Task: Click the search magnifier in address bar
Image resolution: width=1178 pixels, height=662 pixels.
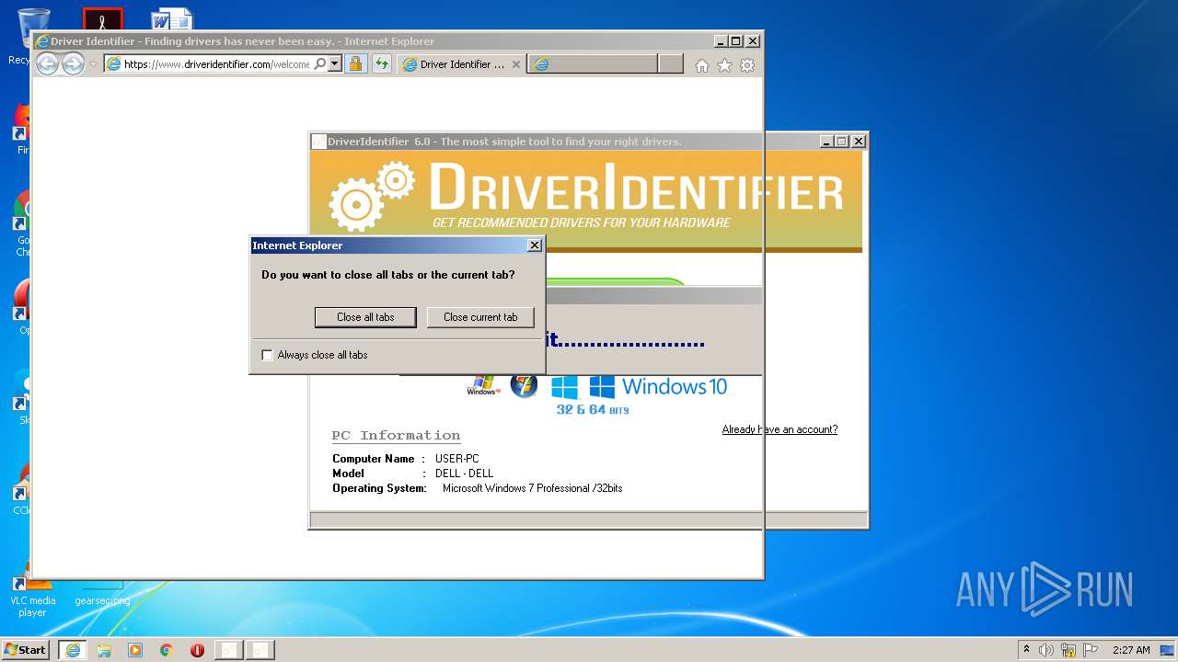Action: pyautogui.click(x=320, y=64)
